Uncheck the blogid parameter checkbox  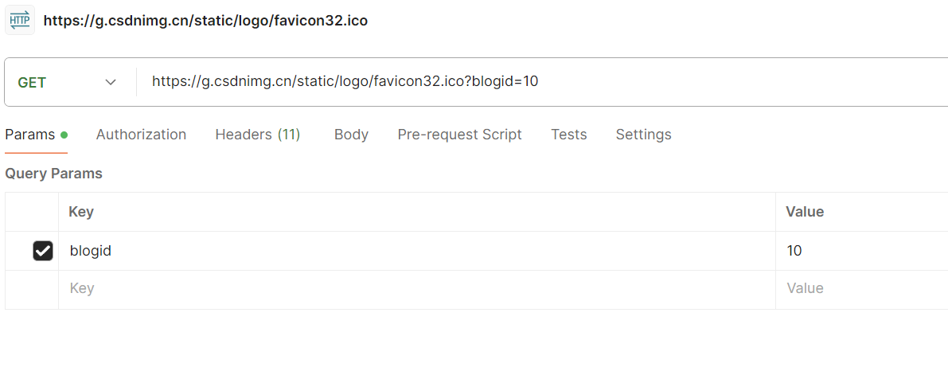[43, 251]
